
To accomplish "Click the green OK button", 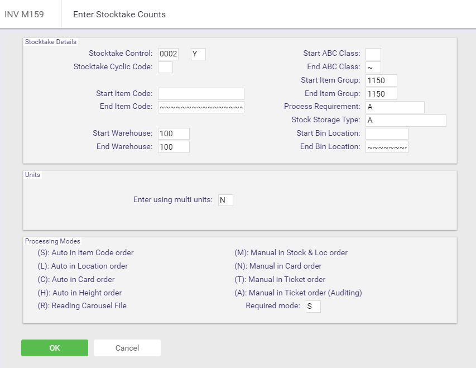I will (x=55, y=348).
